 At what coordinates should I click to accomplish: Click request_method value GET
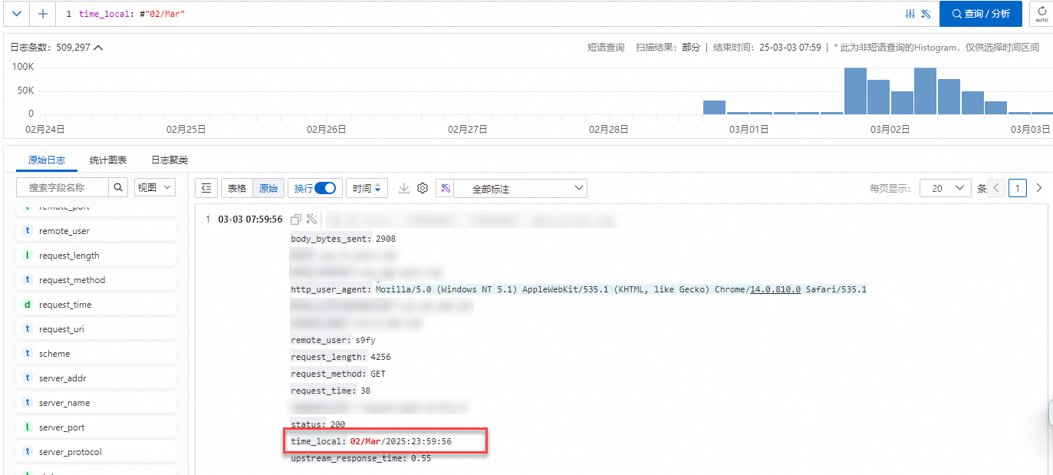pos(378,374)
